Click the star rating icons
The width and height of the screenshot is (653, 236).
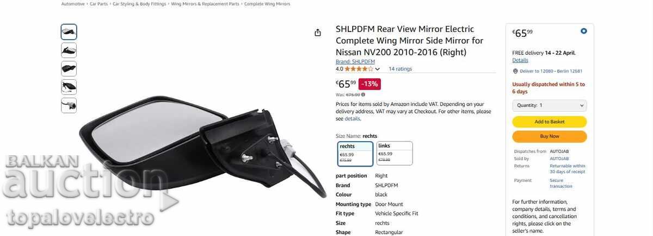(x=359, y=69)
